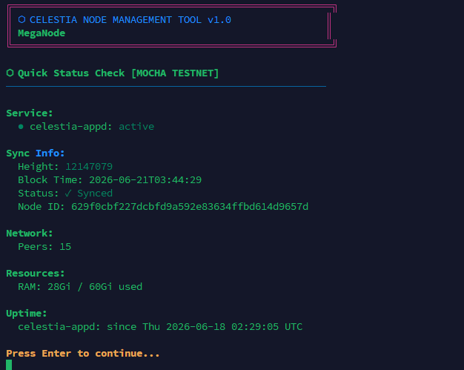This screenshot has width=464, height=370.
Task: Click the Network: section heading
Action: 30,234
